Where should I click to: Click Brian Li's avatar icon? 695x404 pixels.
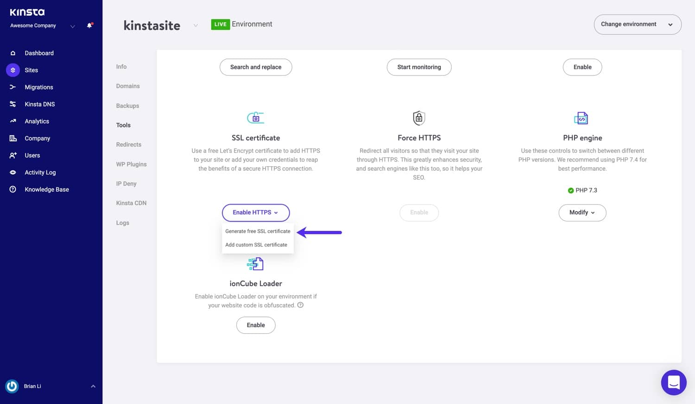[x=12, y=386]
